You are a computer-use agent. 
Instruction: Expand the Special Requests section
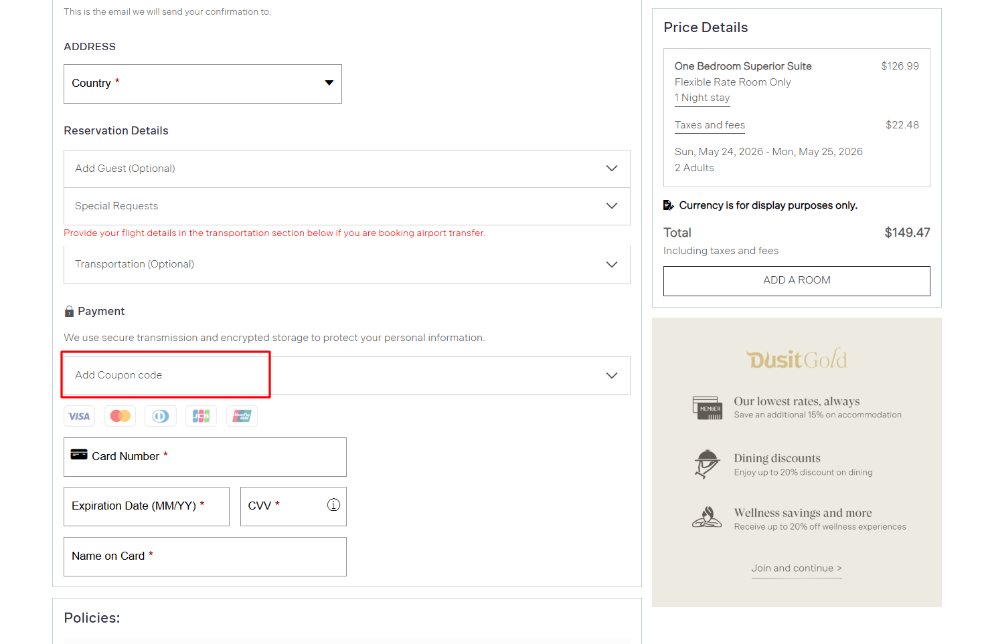click(347, 206)
